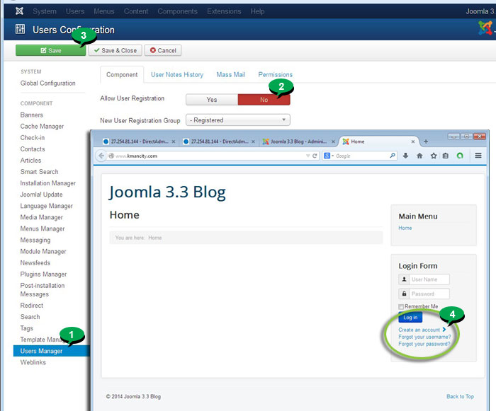Screen dimensions: 496x411
Task: Click the Google search engine icon
Action: pyautogui.click(x=327, y=156)
